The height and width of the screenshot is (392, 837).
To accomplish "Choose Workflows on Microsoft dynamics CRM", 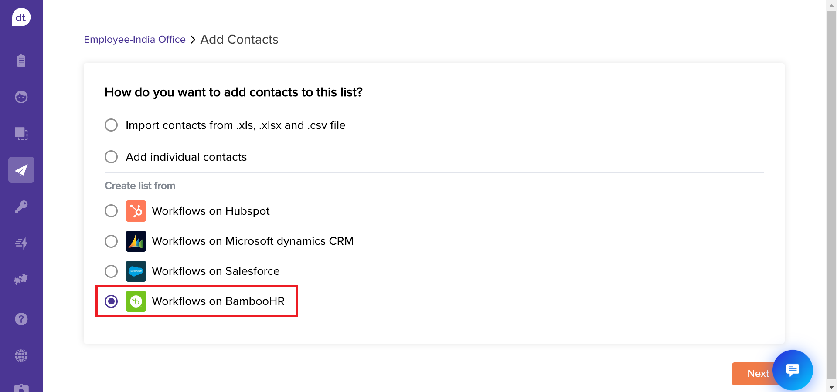I will pos(111,241).
